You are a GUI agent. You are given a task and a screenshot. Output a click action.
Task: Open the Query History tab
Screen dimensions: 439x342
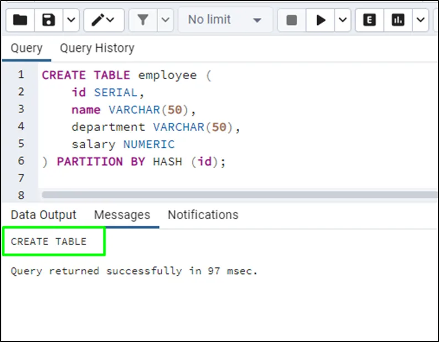click(97, 48)
